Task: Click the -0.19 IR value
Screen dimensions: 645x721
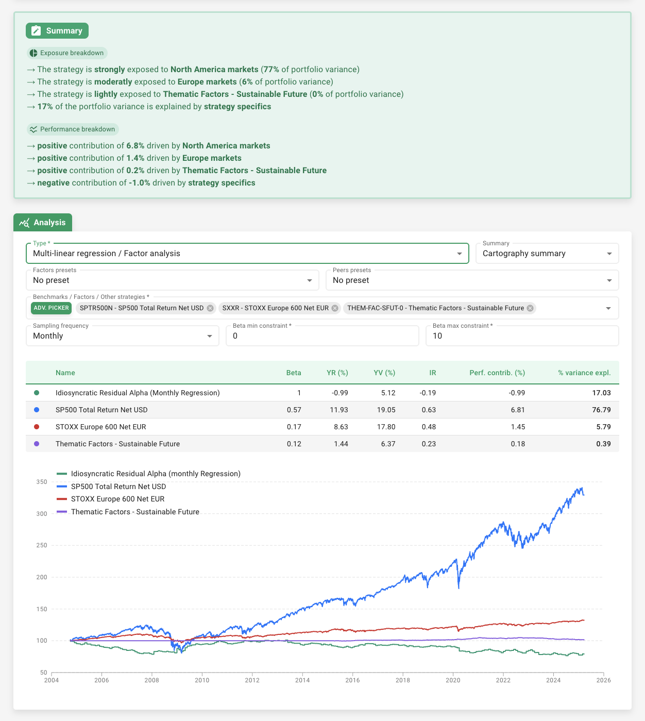Action: click(428, 393)
